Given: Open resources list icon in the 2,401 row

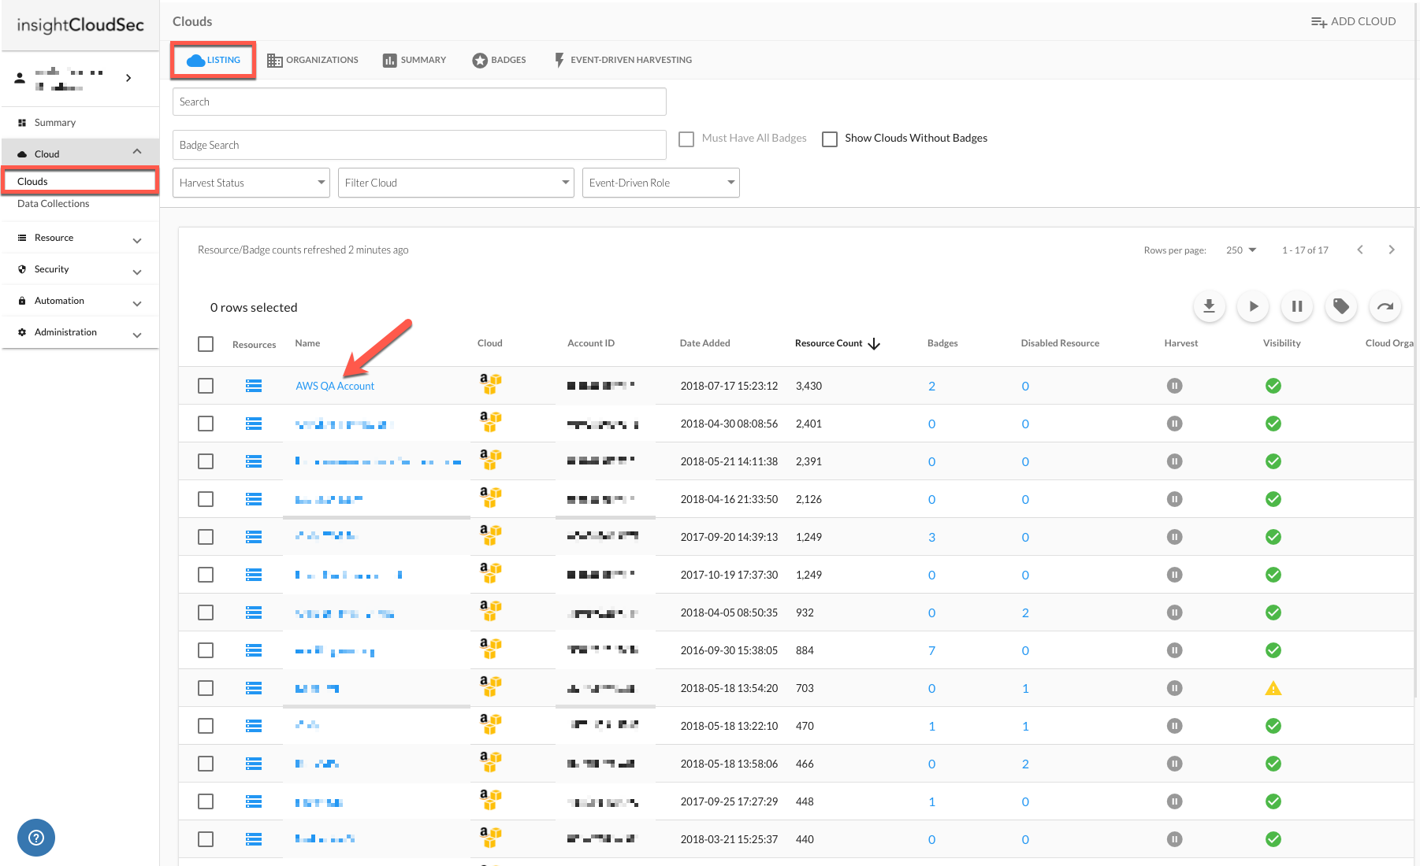Looking at the screenshot, I should [254, 424].
